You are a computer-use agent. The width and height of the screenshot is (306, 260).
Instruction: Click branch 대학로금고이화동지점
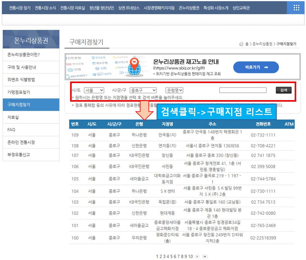pyautogui.click(x=167, y=179)
